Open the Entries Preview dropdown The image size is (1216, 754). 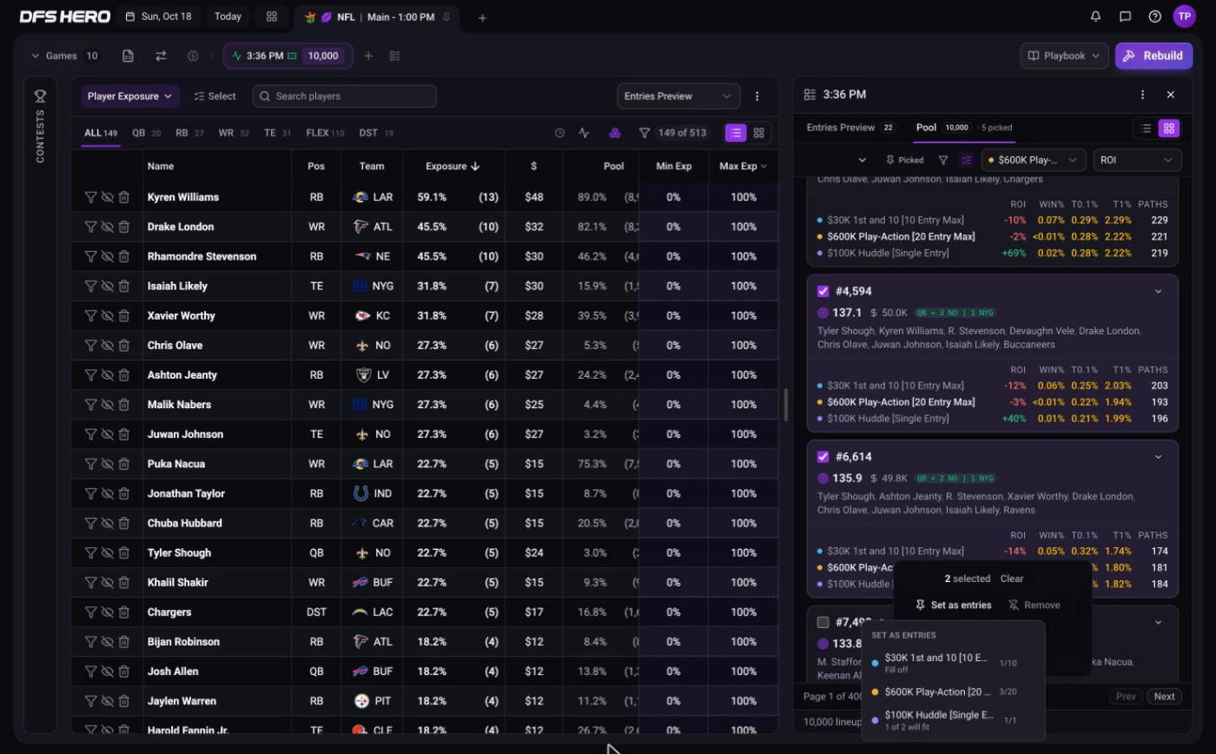coord(678,96)
